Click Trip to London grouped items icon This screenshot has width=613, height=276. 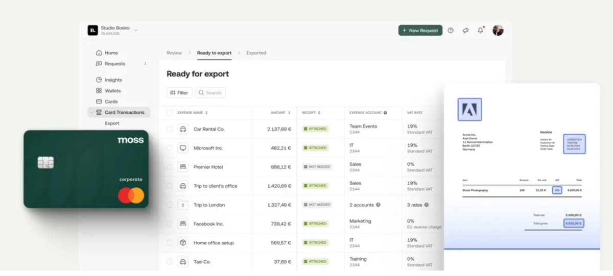point(183,205)
